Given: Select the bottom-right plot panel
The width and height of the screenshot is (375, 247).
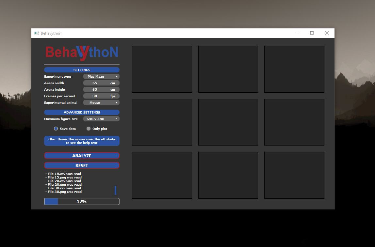Looking at the screenshot, I should [294, 175].
